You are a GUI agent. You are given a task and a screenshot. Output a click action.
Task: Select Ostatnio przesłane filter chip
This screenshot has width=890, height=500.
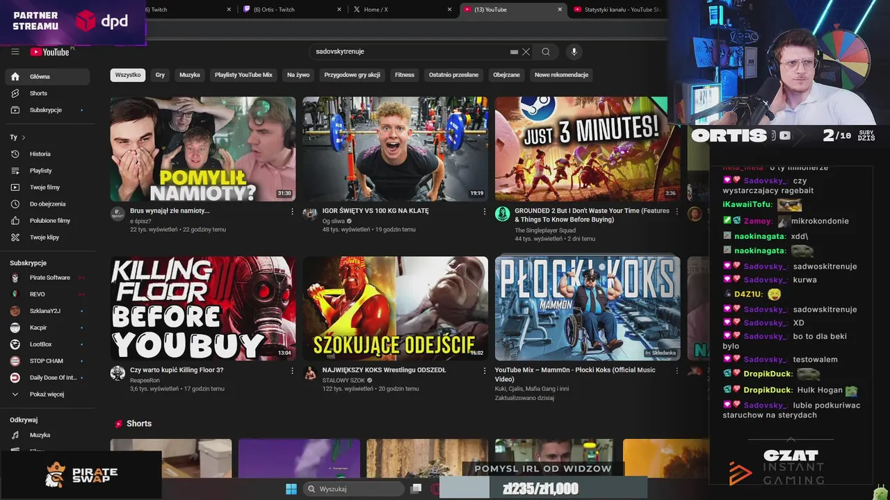tap(453, 75)
